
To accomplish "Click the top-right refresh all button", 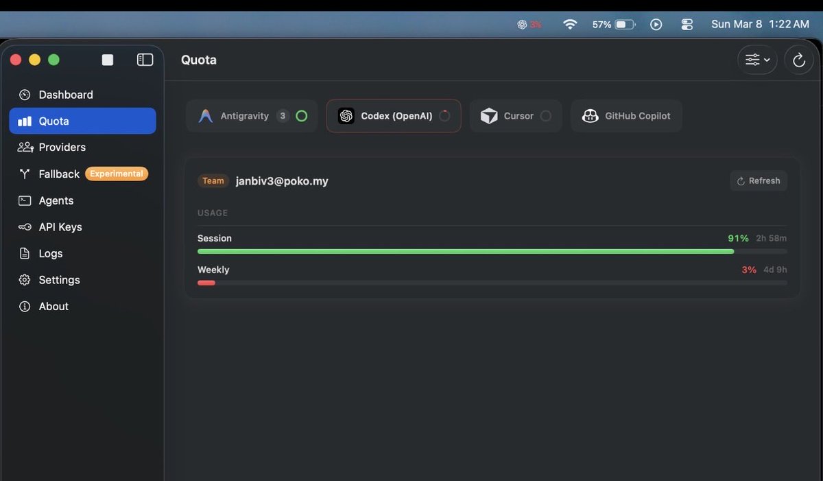I will pos(798,60).
